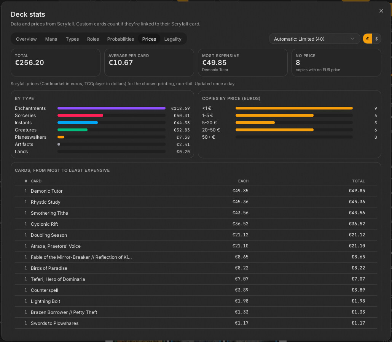Click the Sorceries type label
Image resolution: width=392 pixels, height=342 pixels.
tap(25, 116)
